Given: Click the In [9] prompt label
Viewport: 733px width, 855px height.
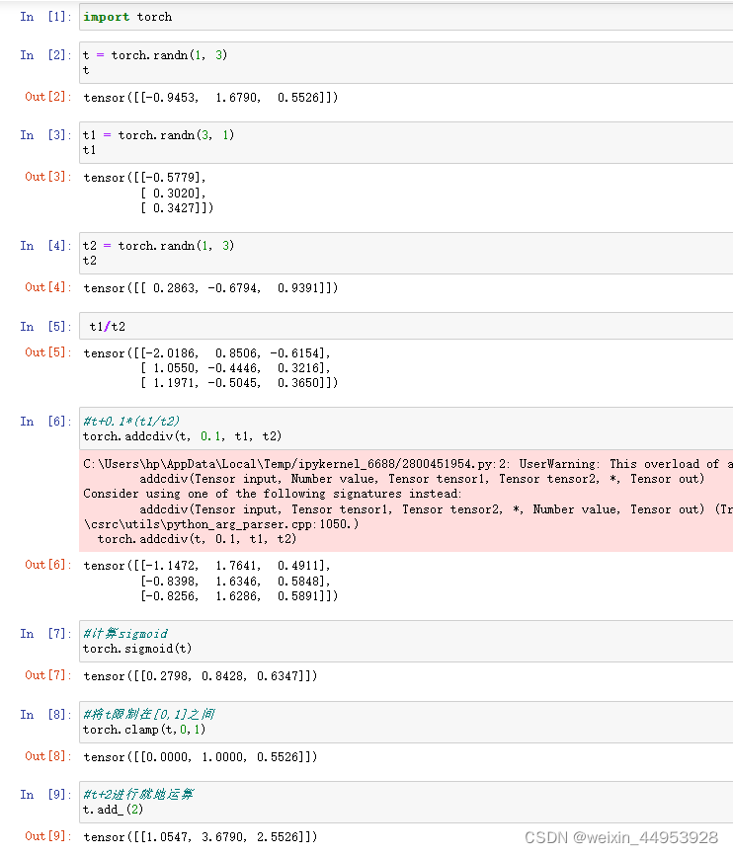Looking at the screenshot, I should coord(45,795).
